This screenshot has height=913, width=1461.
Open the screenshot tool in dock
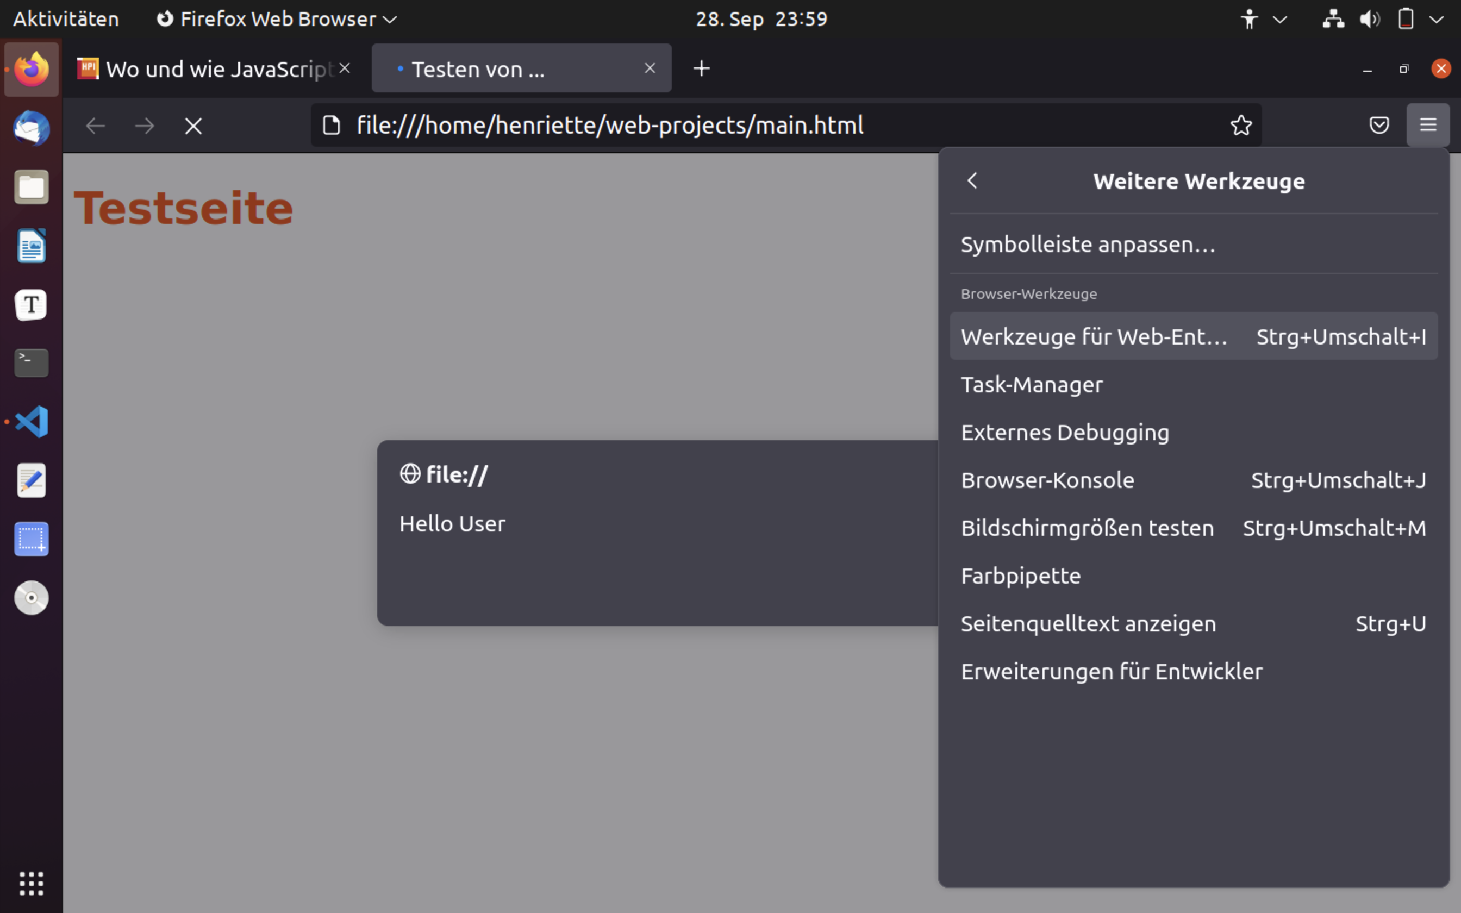[32, 539]
